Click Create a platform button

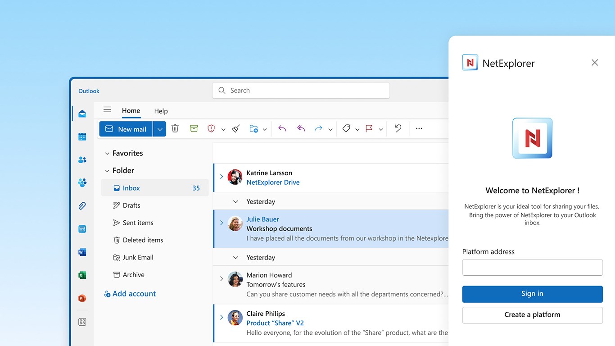pyautogui.click(x=532, y=315)
